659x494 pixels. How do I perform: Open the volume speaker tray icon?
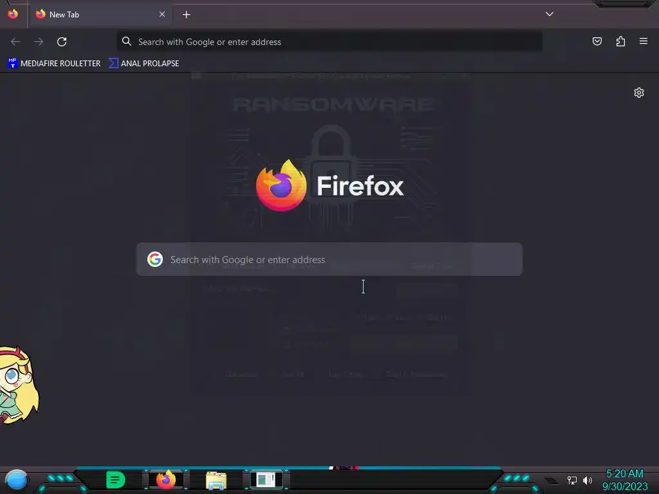[x=587, y=480]
